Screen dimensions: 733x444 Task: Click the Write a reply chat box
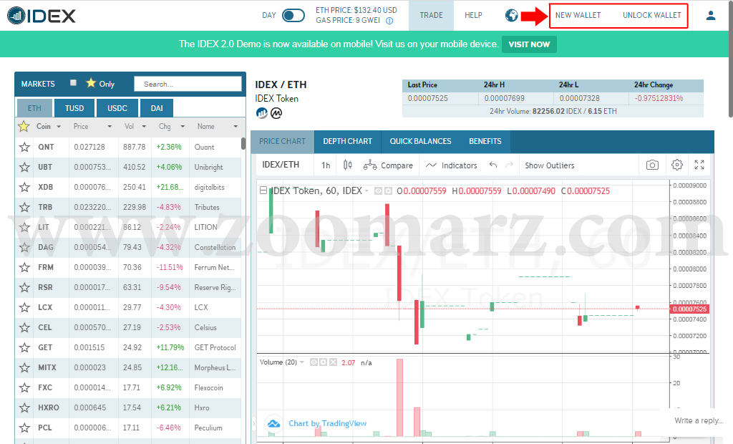click(x=698, y=420)
